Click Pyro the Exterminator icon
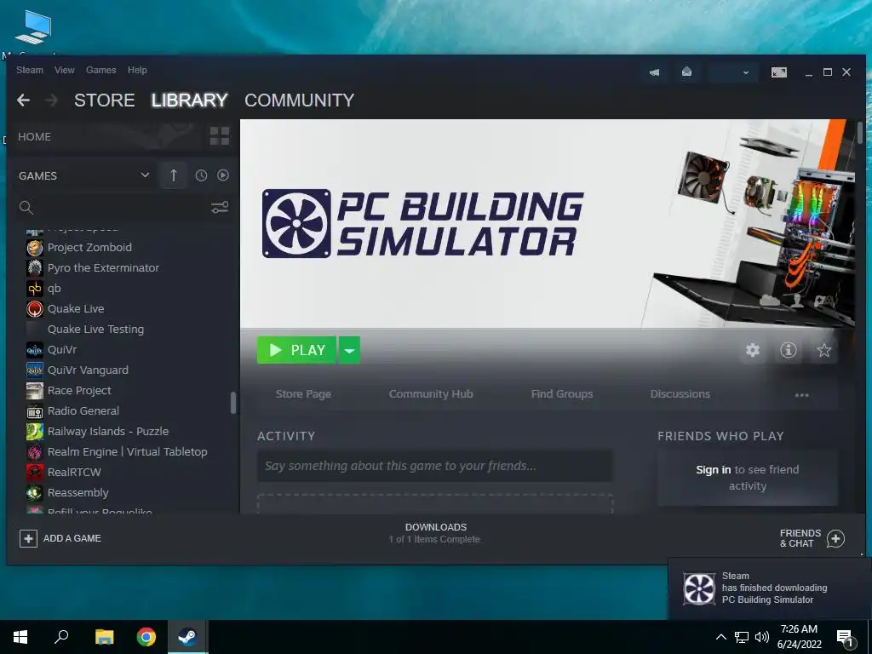The image size is (872, 654). (x=34, y=268)
